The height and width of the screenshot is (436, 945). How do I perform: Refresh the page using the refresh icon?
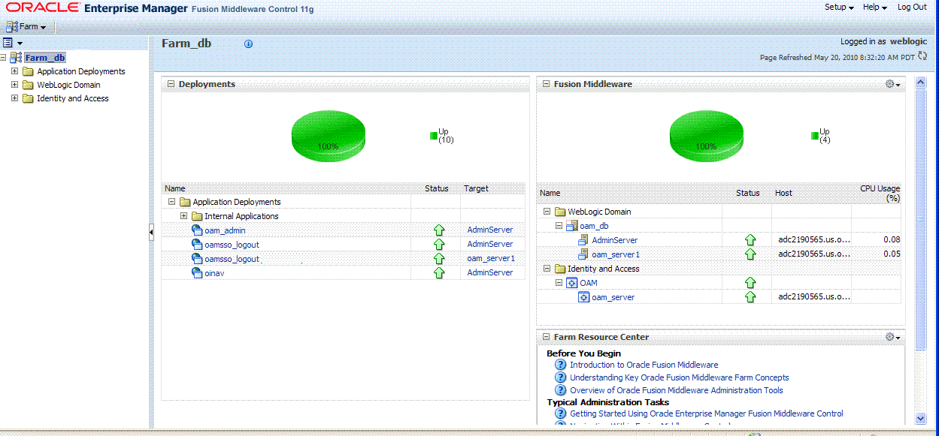pyautogui.click(x=922, y=56)
